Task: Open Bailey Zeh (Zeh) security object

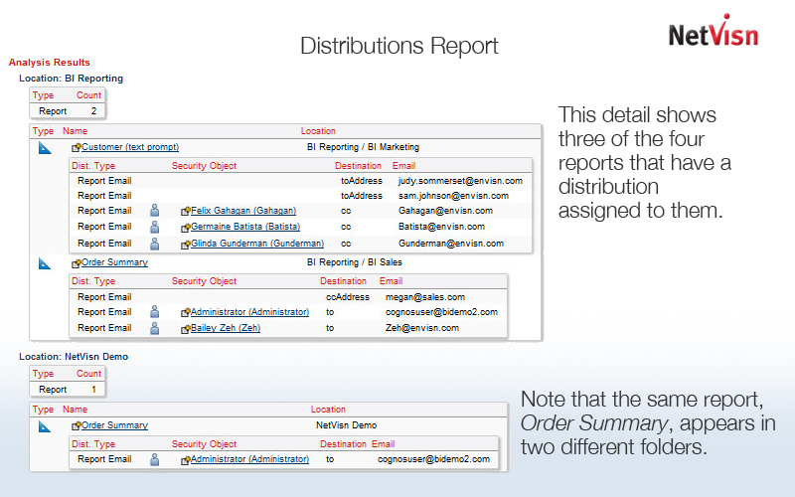Action: pos(226,328)
